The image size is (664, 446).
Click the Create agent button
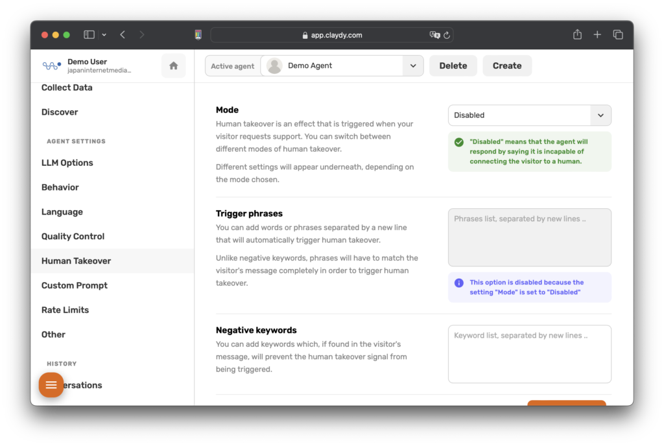point(507,65)
